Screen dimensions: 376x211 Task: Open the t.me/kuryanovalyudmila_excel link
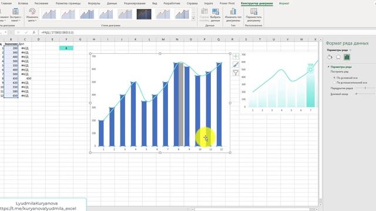click(38, 209)
